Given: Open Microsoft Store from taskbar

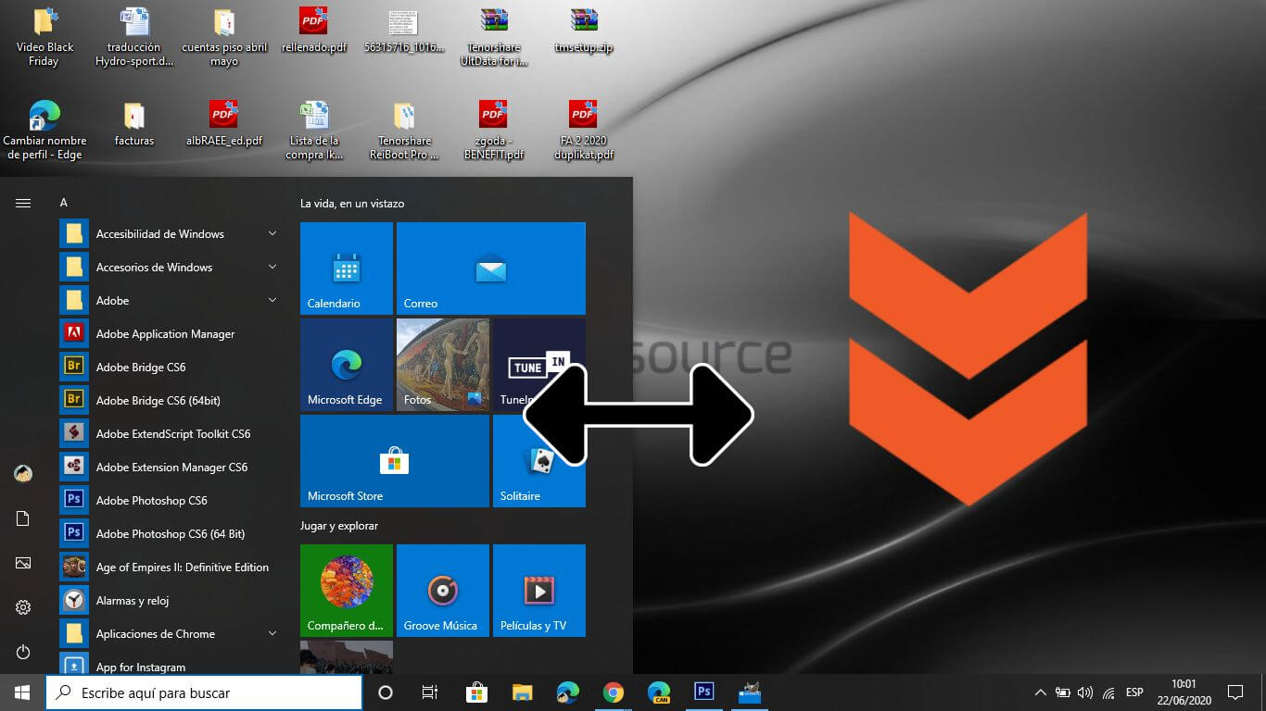Looking at the screenshot, I should (x=476, y=692).
